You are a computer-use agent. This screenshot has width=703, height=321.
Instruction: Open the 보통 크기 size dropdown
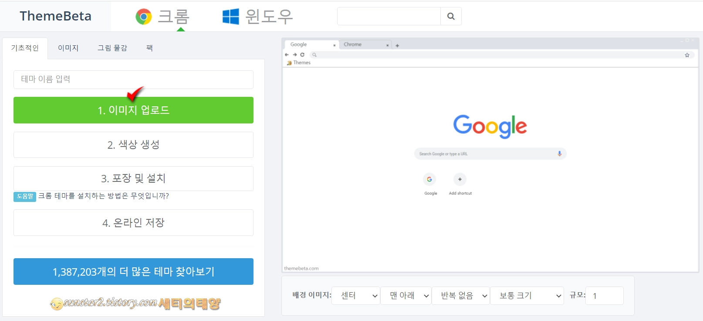(527, 296)
